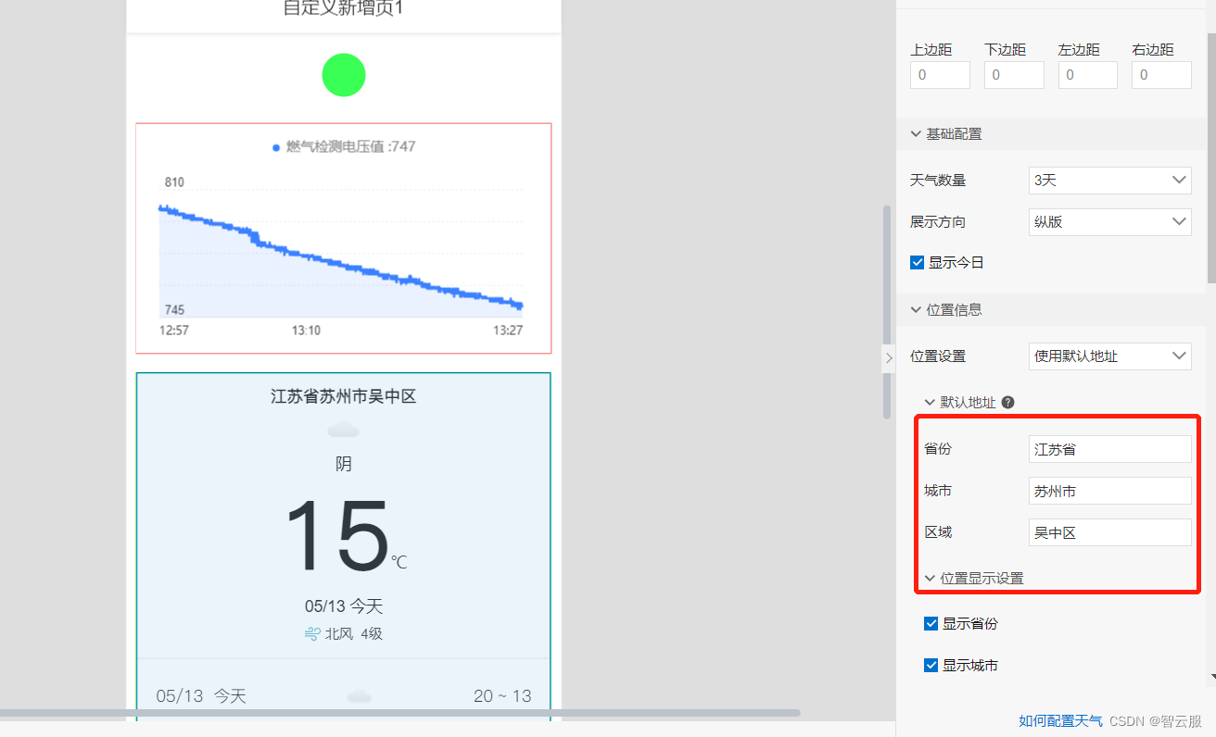Click the 北风 4级 wind text

coord(353,634)
